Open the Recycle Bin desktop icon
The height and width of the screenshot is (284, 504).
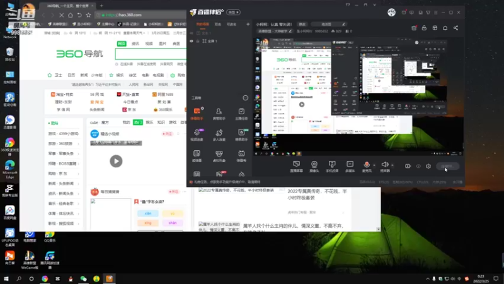pos(9,54)
